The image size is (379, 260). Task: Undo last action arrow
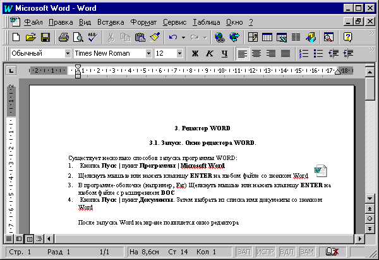pyautogui.click(x=173, y=37)
